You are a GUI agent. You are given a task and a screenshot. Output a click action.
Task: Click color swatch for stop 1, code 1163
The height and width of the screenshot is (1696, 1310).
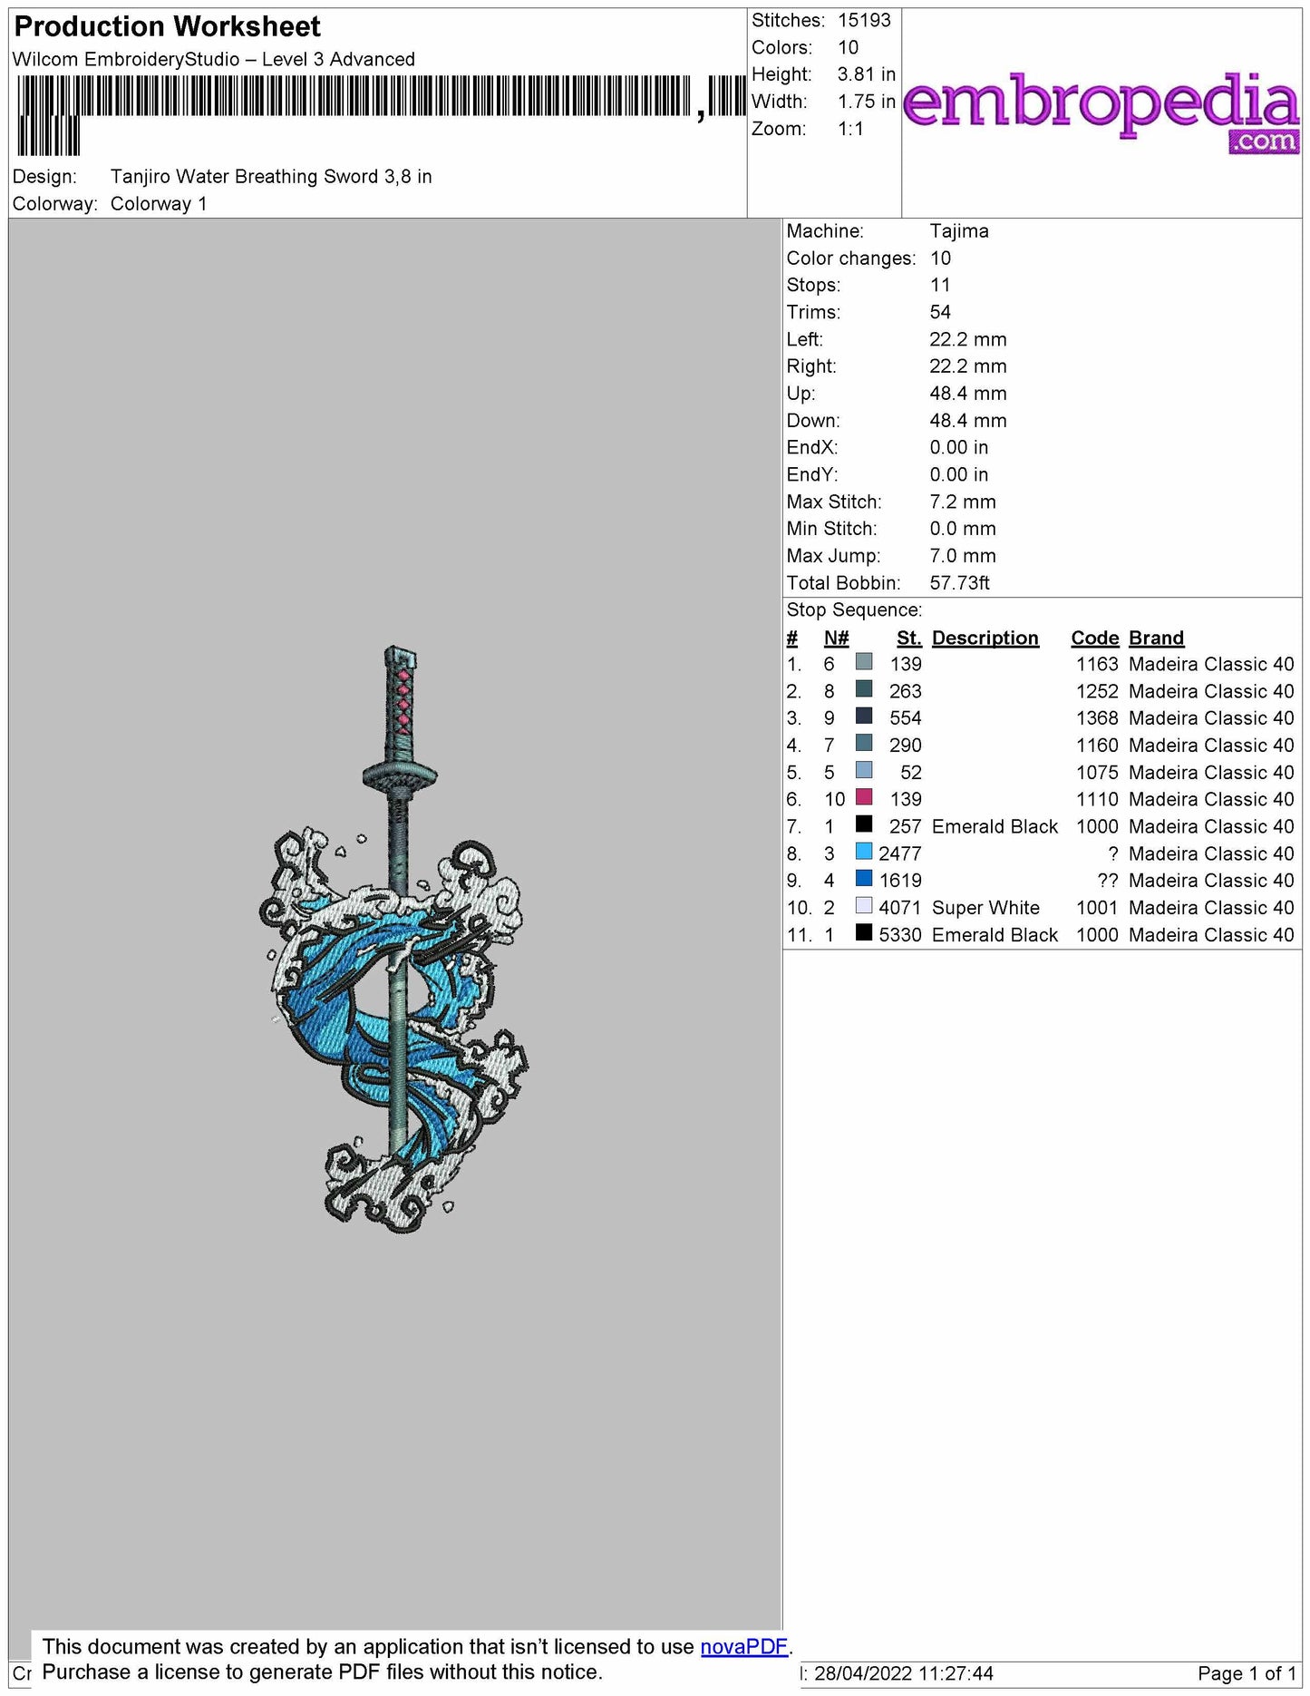tap(864, 662)
